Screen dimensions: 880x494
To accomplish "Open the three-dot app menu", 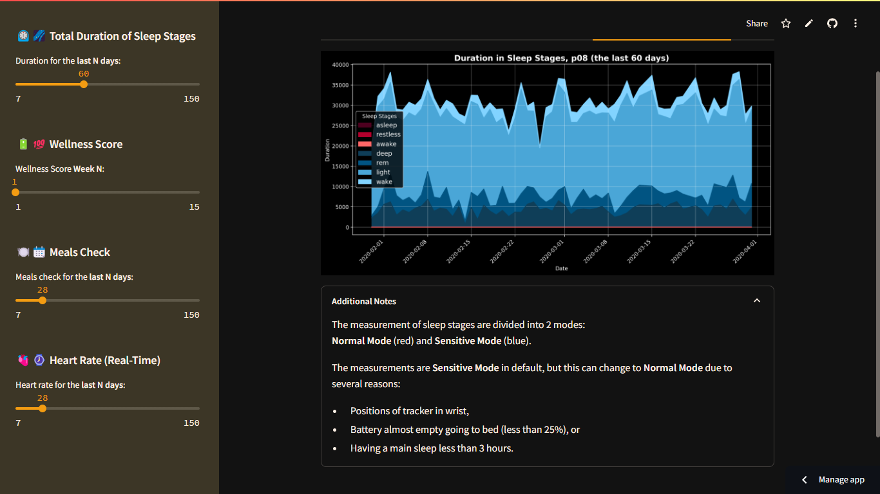I will pos(856,23).
